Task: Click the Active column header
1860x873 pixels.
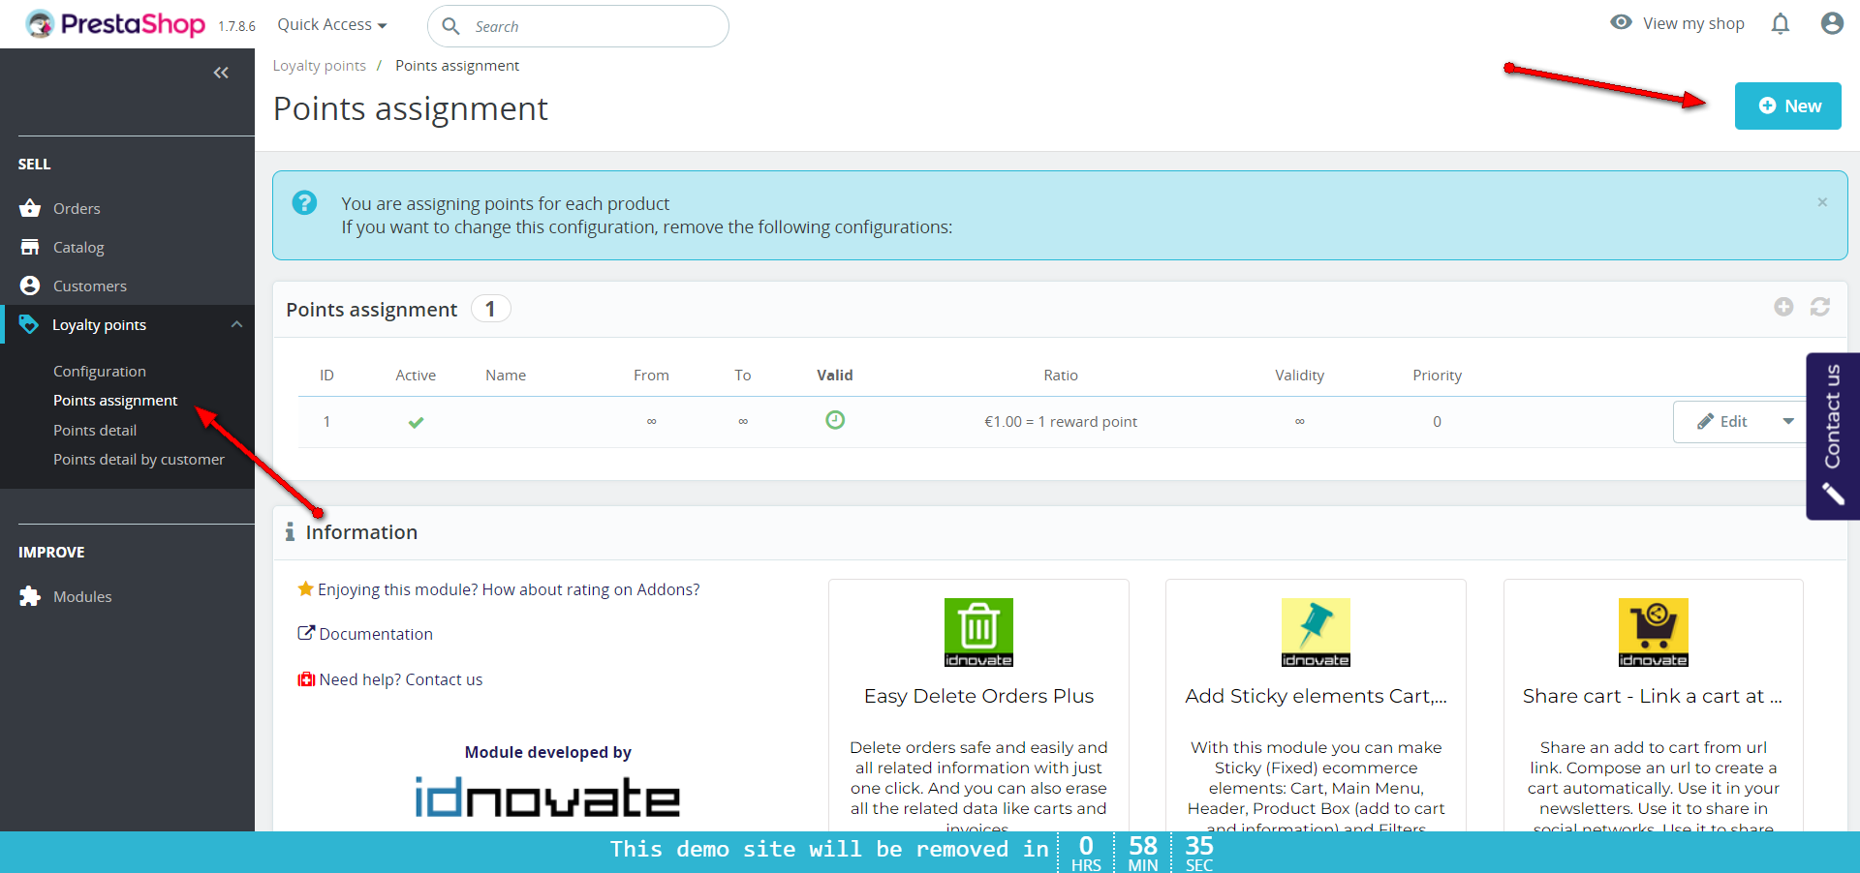Action: [416, 375]
